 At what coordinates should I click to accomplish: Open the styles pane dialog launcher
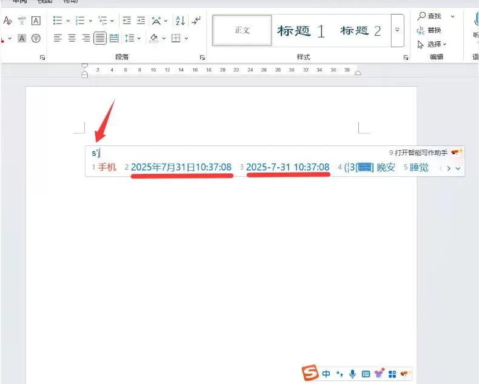(x=406, y=58)
